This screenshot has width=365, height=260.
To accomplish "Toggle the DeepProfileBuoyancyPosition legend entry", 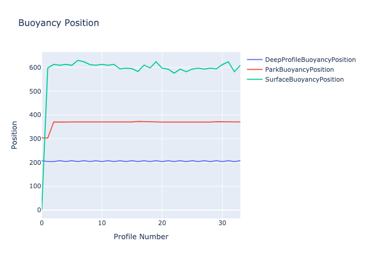I will pyautogui.click(x=310, y=60).
